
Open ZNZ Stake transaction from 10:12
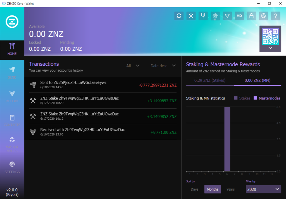[103, 116]
